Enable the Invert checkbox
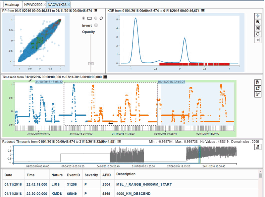Viewport: 265px width, 197px height. pyautogui.click(x=96, y=25)
